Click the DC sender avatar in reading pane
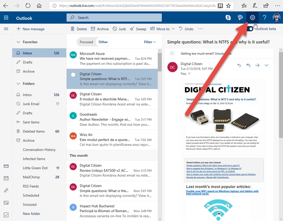The width and height of the screenshot is (283, 221). 173,67
